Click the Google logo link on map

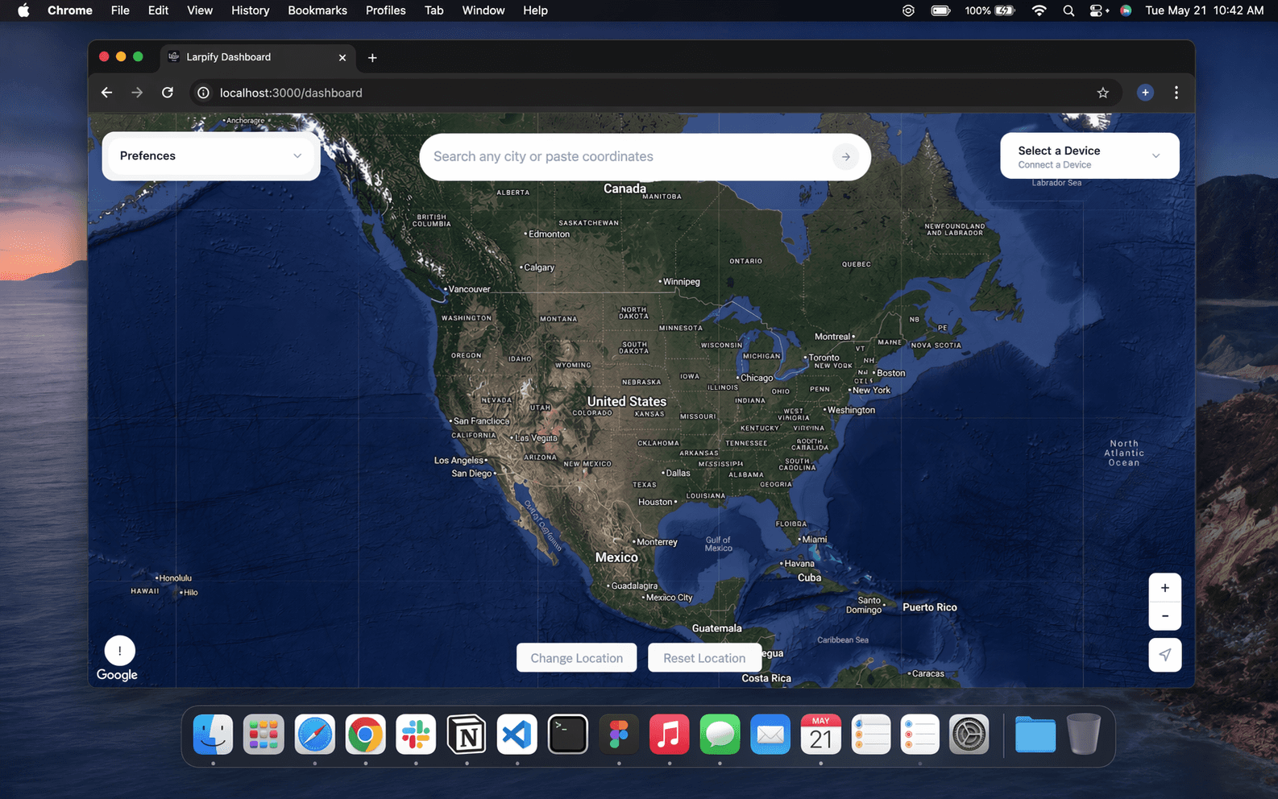tap(117, 675)
